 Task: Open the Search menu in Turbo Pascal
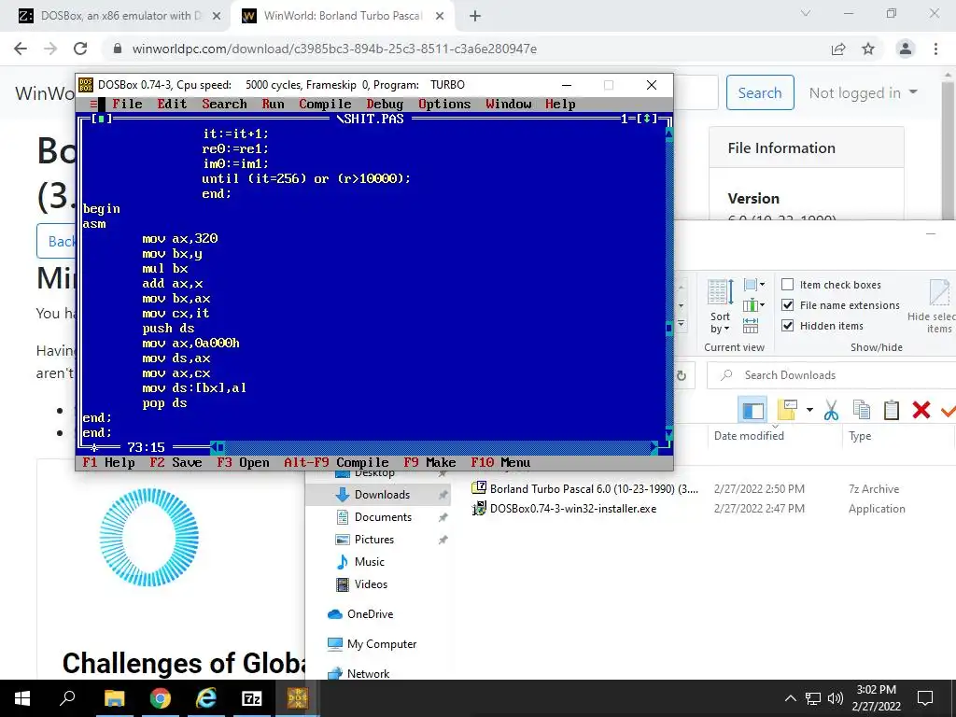pos(224,105)
